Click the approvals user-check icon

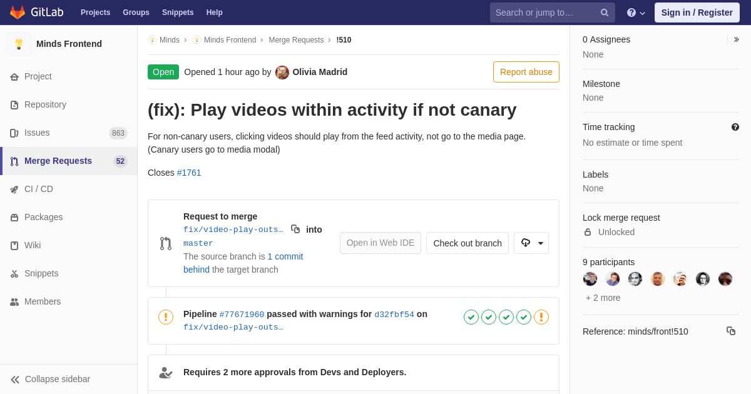165,372
